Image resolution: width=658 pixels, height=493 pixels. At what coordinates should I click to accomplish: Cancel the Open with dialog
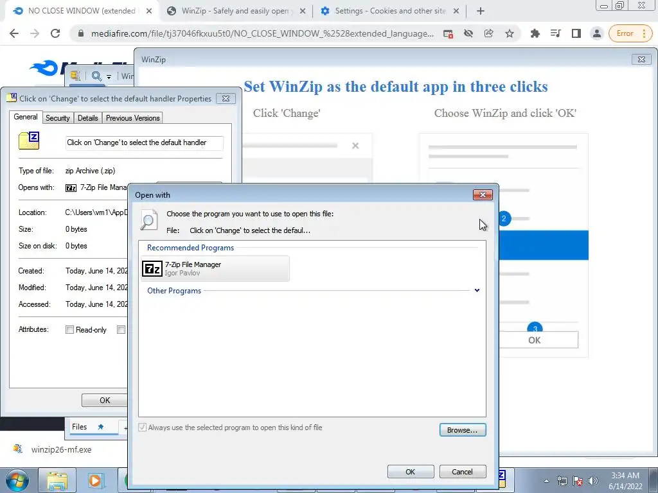point(463,472)
